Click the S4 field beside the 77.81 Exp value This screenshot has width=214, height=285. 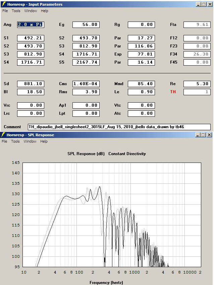[86, 54]
